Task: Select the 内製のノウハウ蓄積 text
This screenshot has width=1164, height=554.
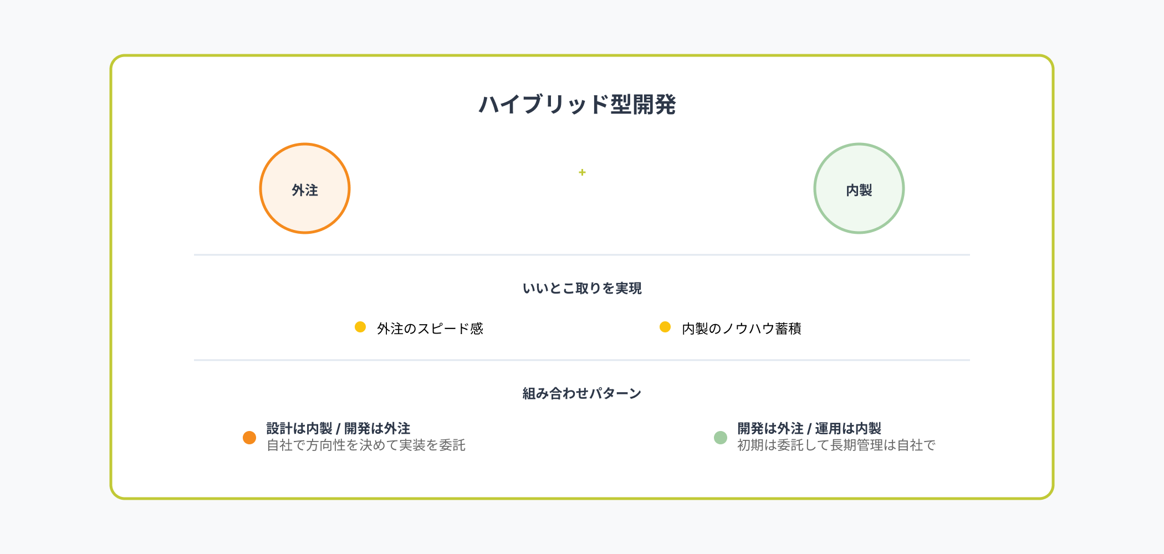Action: tap(742, 329)
